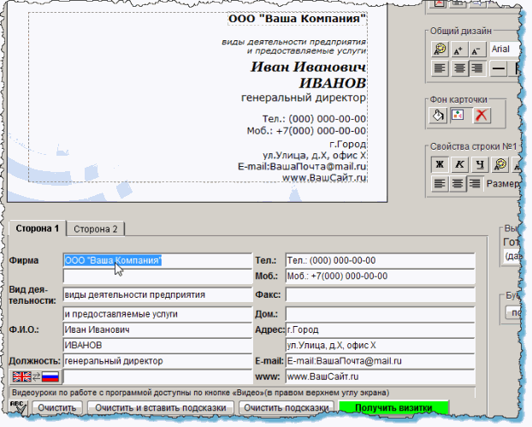The height and width of the screenshot is (427, 532).
Task: Toggle underline Ч for line №1
Action: pos(479,163)
